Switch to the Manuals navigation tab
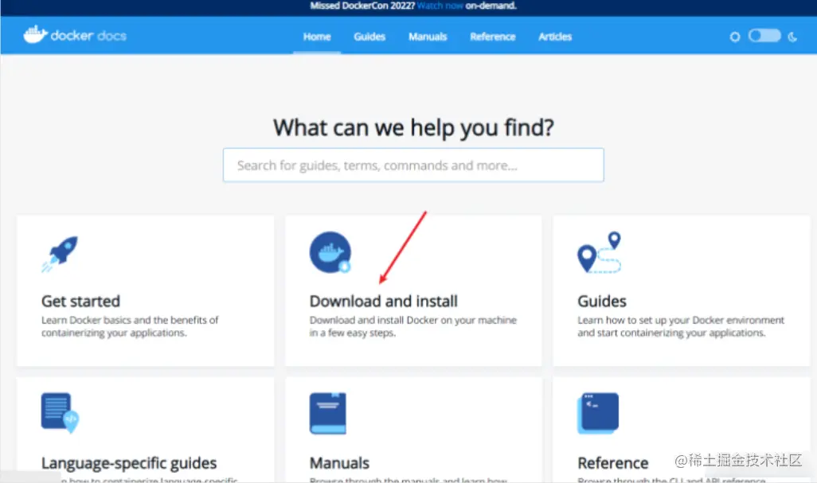 tap(428, 37)
